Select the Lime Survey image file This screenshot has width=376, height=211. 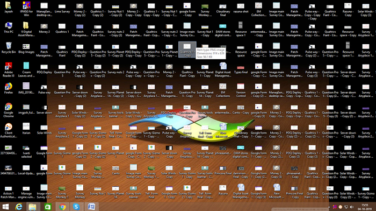(62, 8)
